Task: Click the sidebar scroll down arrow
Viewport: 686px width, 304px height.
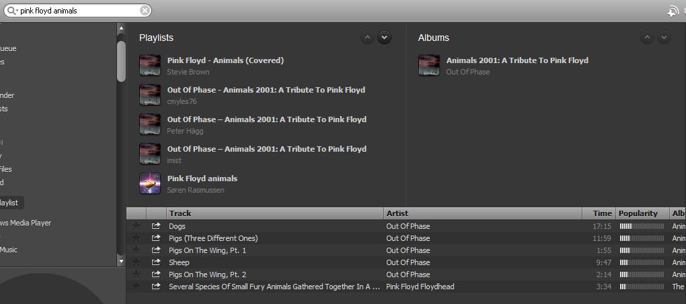Action: (121, 260)
